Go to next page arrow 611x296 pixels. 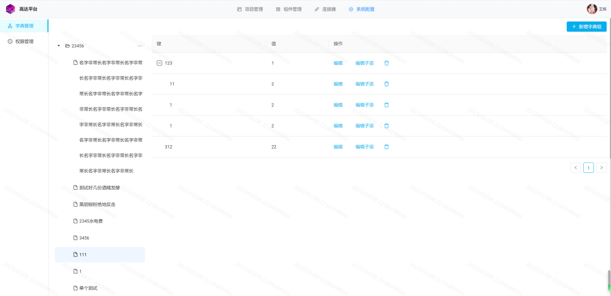tap(601, 168)
